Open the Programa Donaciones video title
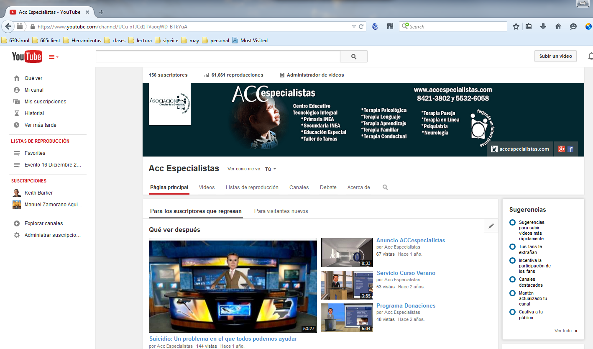The height and width of the screenshot is (349, 593). (x=406, y=306)
